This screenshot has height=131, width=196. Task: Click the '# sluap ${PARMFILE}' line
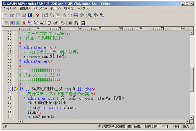41,38
